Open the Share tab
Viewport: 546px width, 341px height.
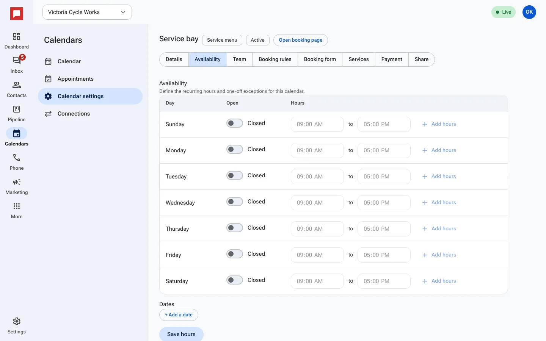click(x=422, y=59)
